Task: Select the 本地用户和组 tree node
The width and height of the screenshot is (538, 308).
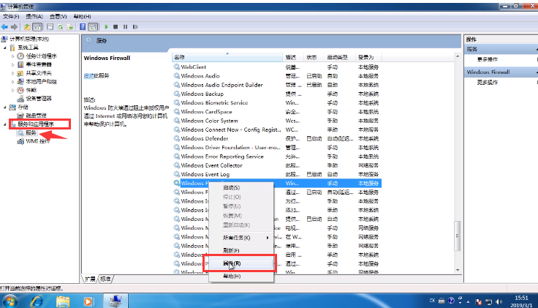Action: click(x=41, y=82)
